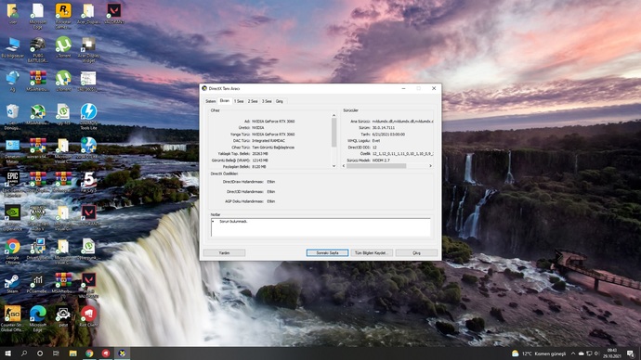Click inside the Notlar text box
Viewport: 641px width, 360px height.
pyautogui.click(x=320, y=227)
